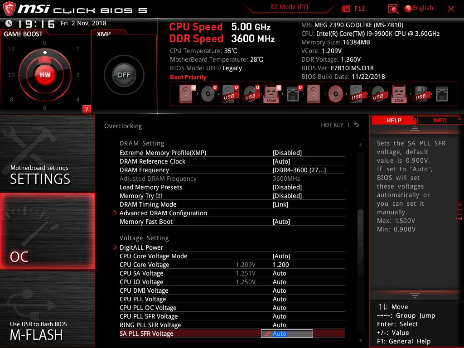Select the legacy USB CD/DVD boot device
The image size is (464, 348).
click(x=378, y=94)
